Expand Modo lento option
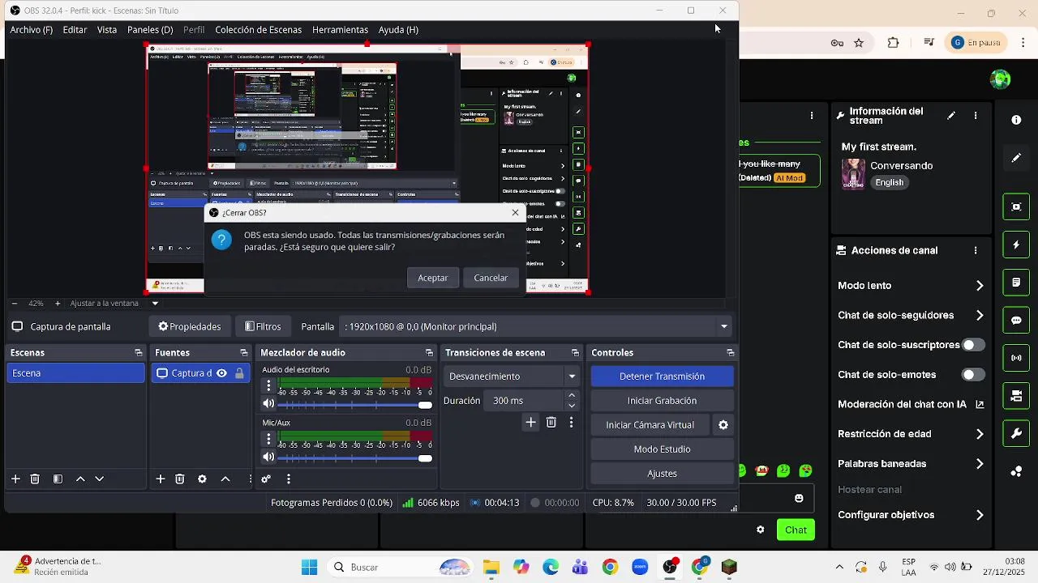Screen dimensions: 1038x583 (x=980, y=286)
